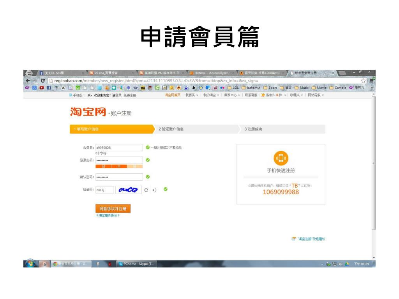Open the Chrome taskbar window item

pyautogui.click(x=70, y=264)
